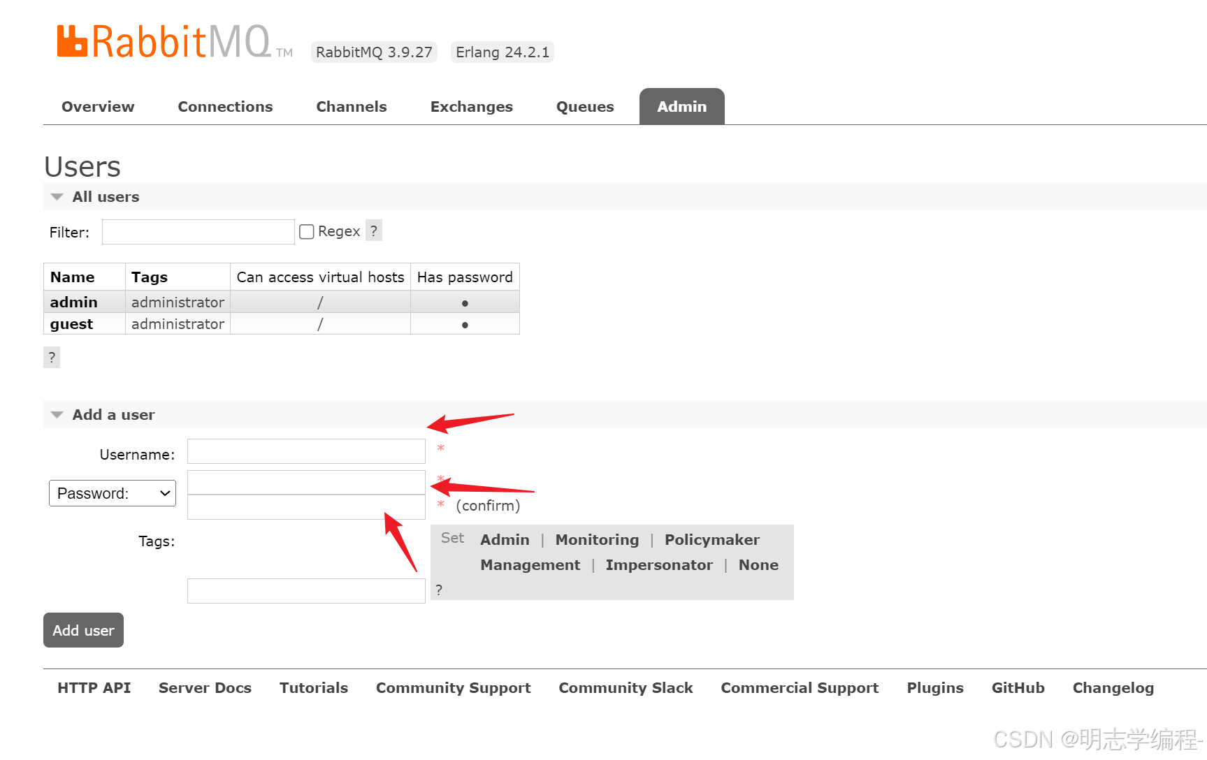
Task: Click the Add user button
Action: click(83, 630)
